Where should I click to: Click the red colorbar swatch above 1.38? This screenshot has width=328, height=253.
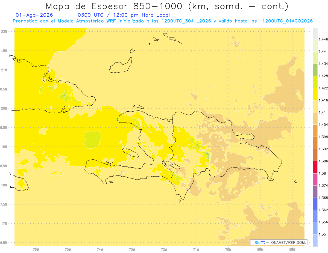[315, 167]
